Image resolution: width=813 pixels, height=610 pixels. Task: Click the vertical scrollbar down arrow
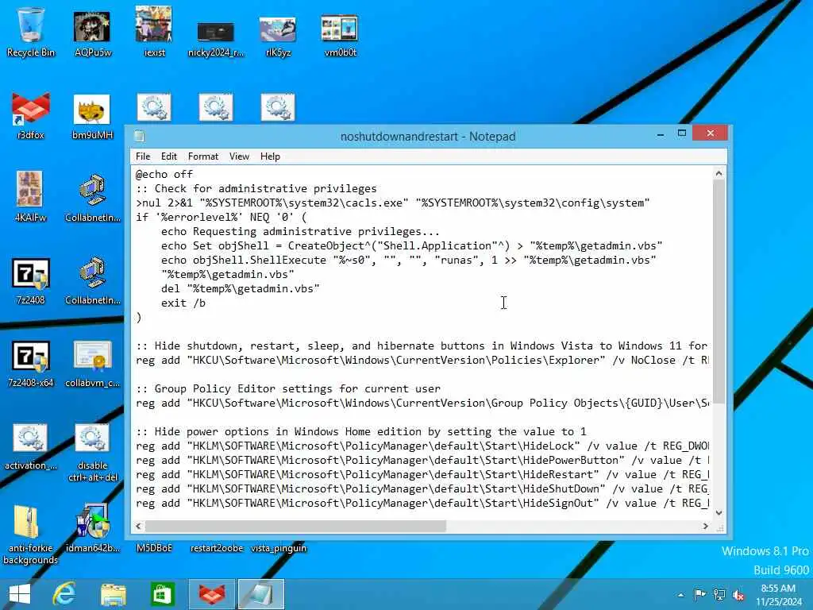pos(719,512)
